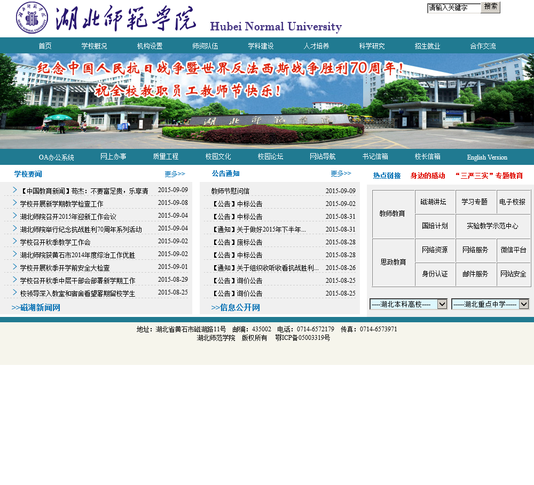
Task: Click the campus gate banner image
Action: tap(267, 101)
